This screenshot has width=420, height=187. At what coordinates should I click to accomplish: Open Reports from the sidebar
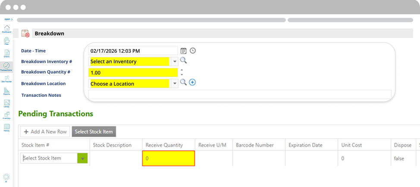tap(7, 92)
